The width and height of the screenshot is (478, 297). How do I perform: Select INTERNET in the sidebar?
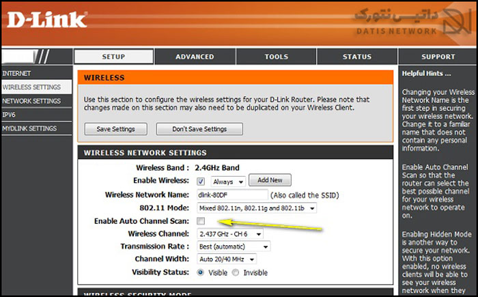[37, 74]
